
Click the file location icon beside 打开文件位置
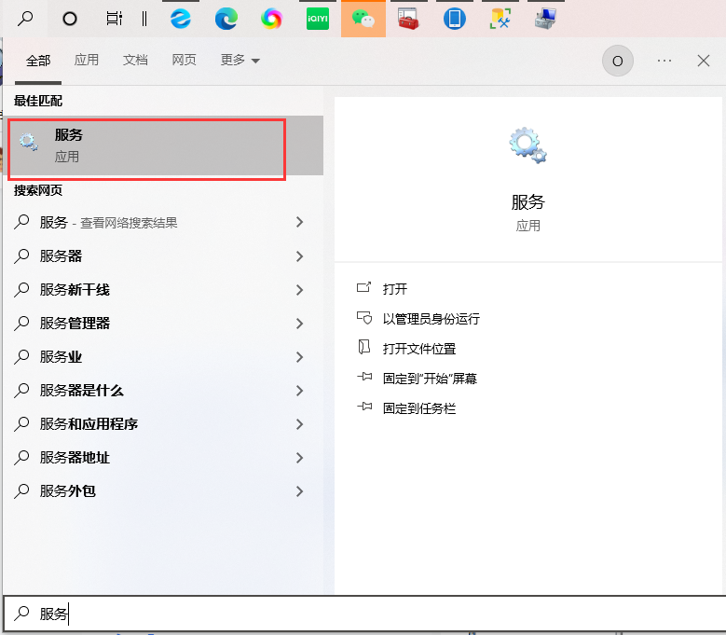coord(363,347)
